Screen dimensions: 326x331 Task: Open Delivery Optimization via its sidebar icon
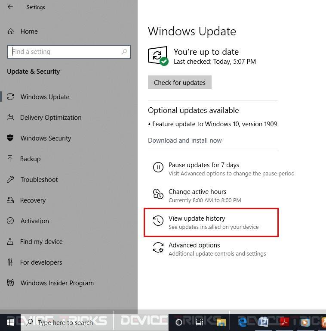[10, 117]
